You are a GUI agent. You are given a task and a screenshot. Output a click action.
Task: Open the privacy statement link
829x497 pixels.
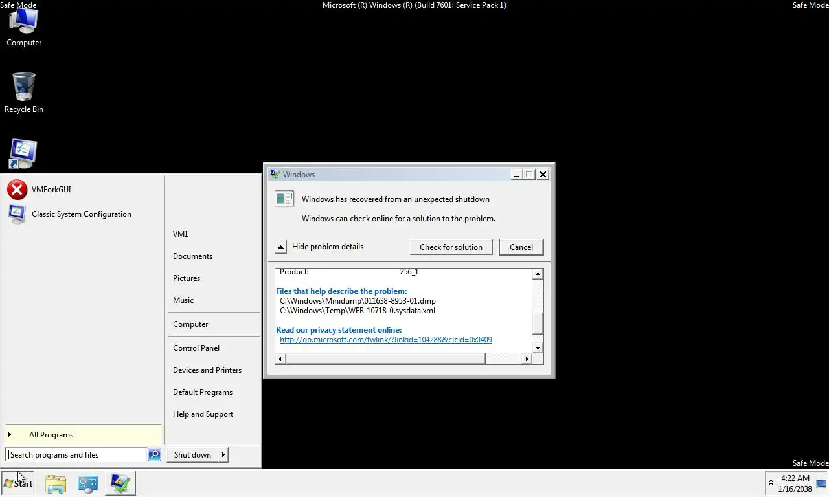[386, 340]
